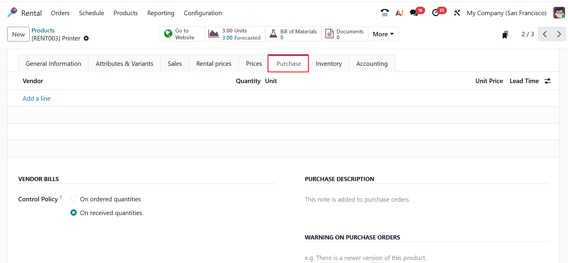
Task: Switch to General Information tab
Action: click(53, 63)
